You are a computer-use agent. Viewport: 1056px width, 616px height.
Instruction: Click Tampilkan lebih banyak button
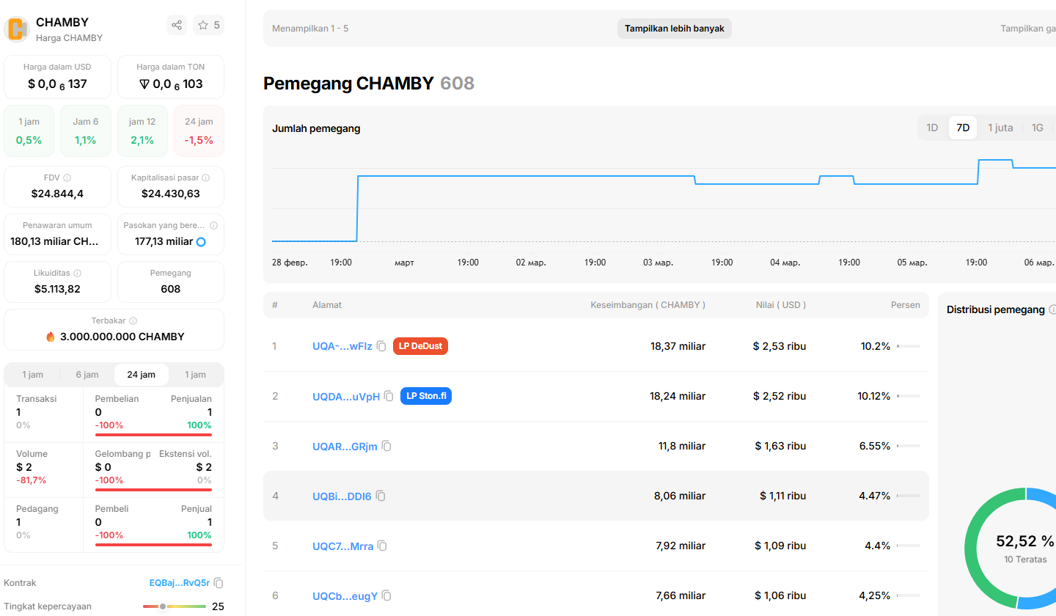coord(674,29)
